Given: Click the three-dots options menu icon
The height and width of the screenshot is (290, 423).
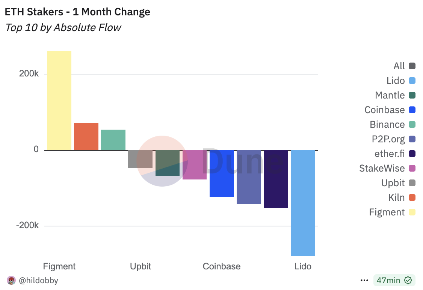Looking at the screenshot, I should click(x=364, y=281).
